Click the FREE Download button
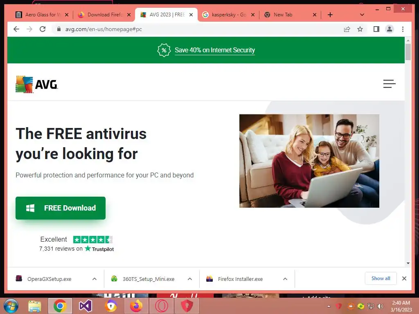 pyautogui.click(x=61, y=208)
